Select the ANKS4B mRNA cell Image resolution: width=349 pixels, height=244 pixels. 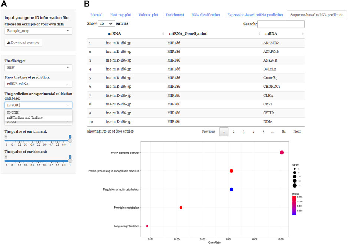point(270,61)
